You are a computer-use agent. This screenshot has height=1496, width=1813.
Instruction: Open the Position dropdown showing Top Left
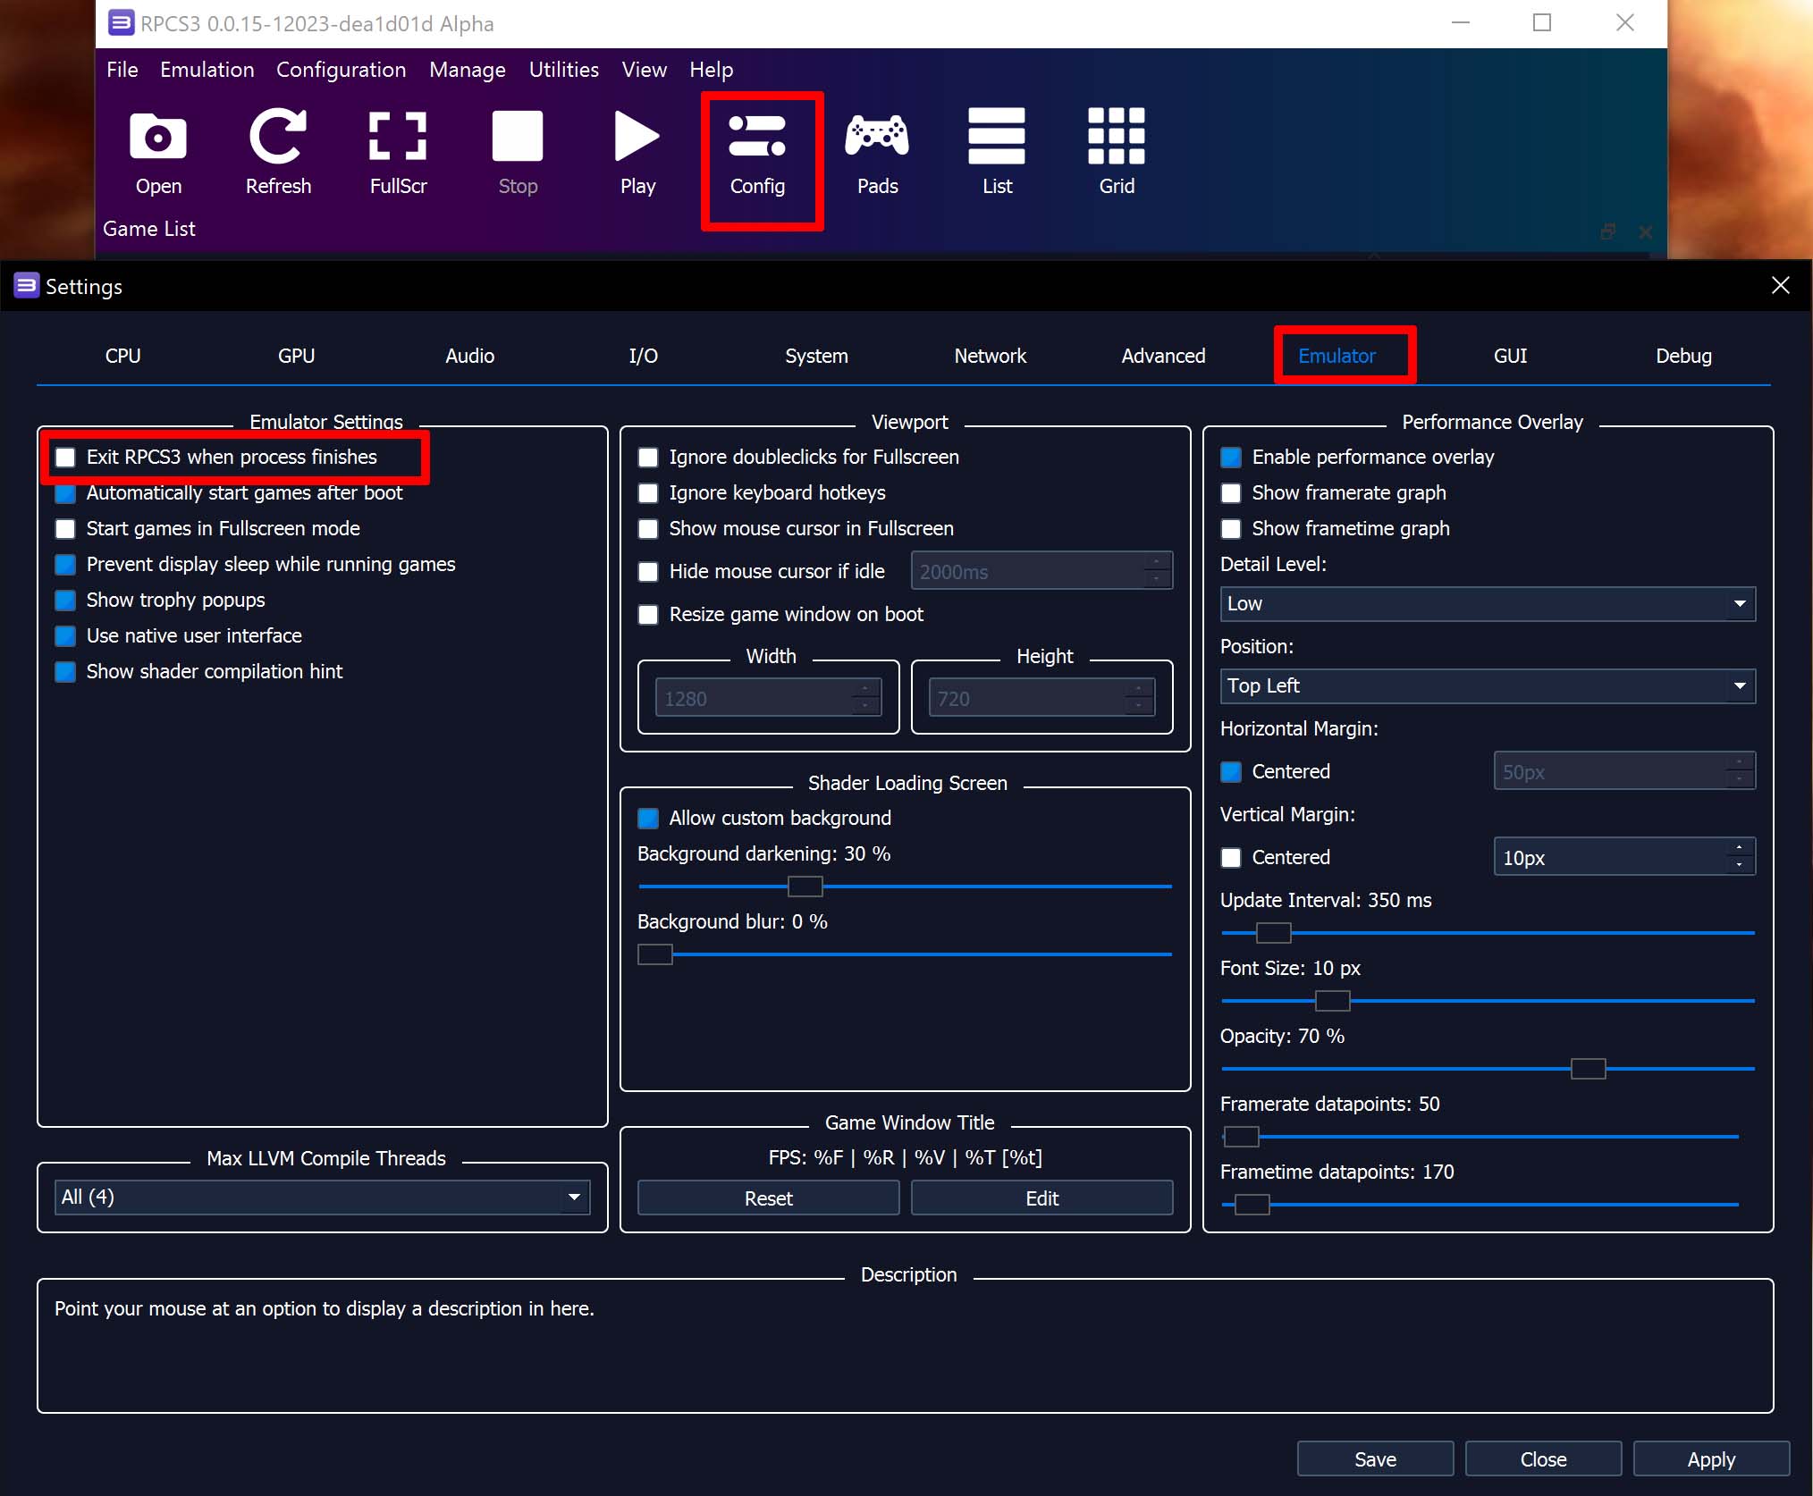1488,686
